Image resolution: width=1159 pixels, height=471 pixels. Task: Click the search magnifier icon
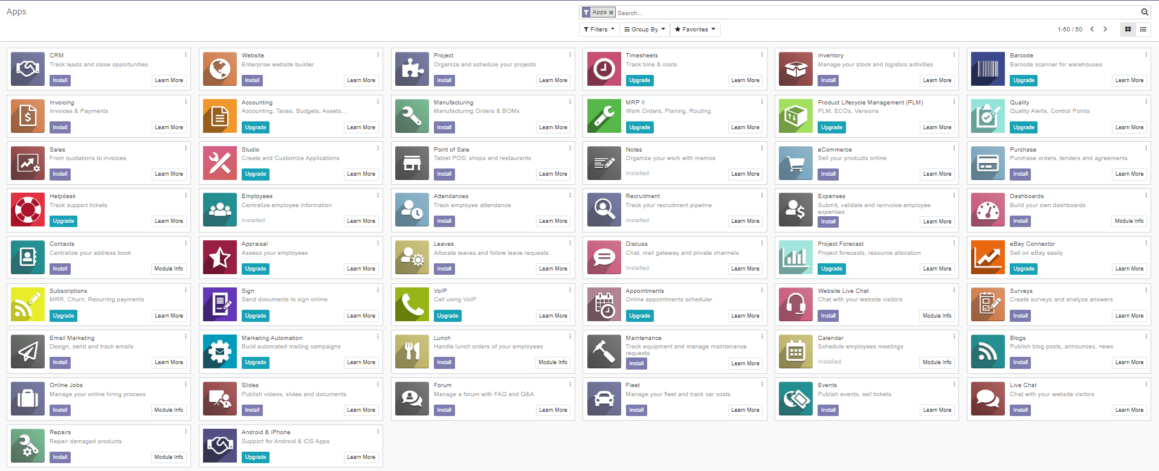(x=1144, y=12)
